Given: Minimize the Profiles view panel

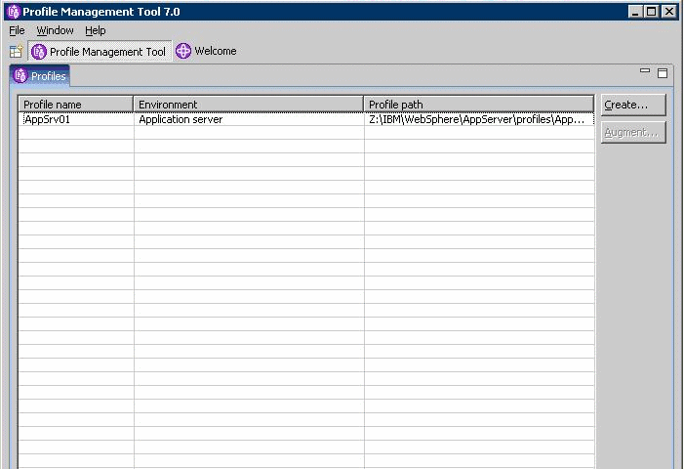Looking at the screenshot, I should (645, 72).
